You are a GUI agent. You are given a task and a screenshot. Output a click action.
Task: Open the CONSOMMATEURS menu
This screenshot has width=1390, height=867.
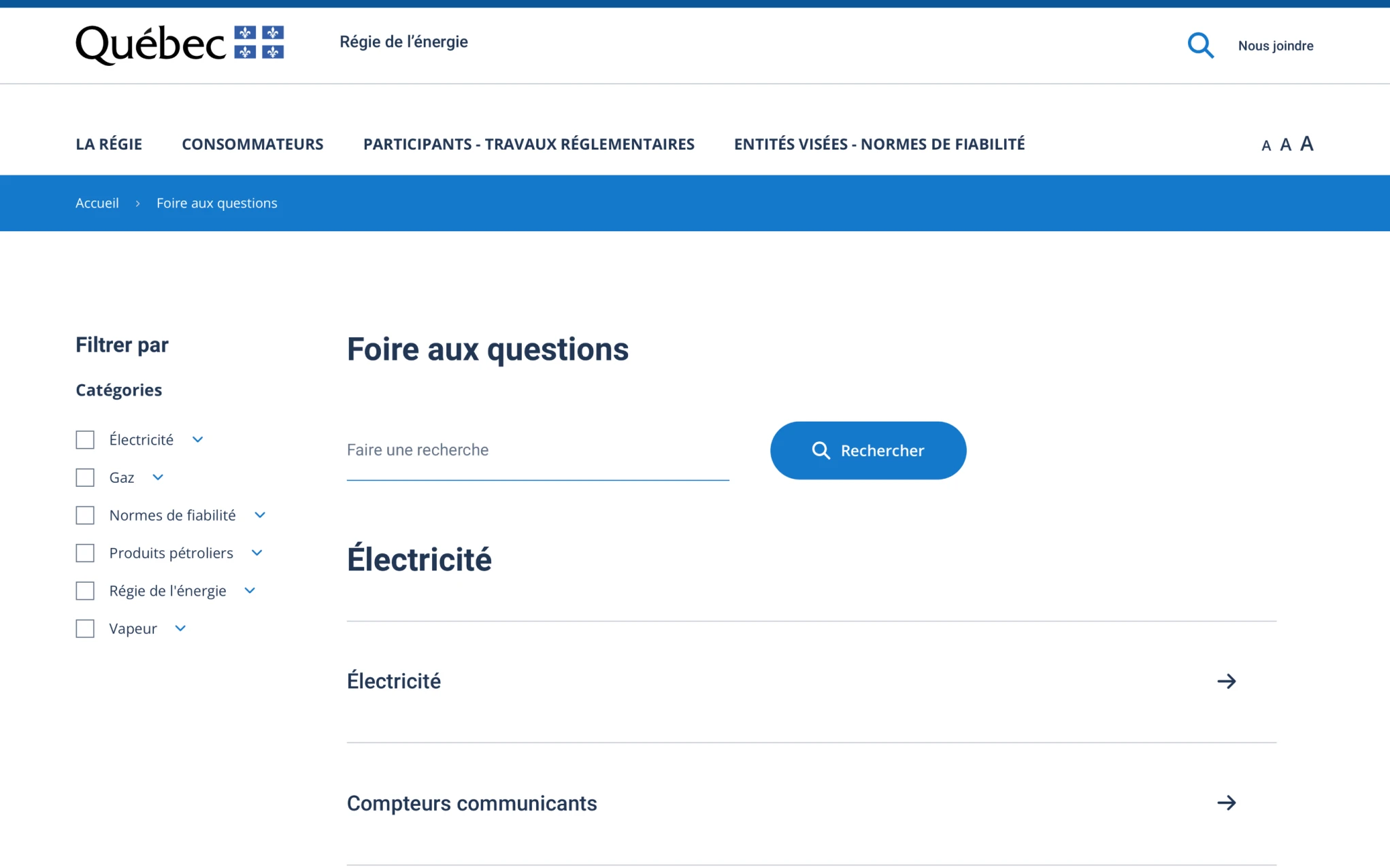click(x=252, y=144)
